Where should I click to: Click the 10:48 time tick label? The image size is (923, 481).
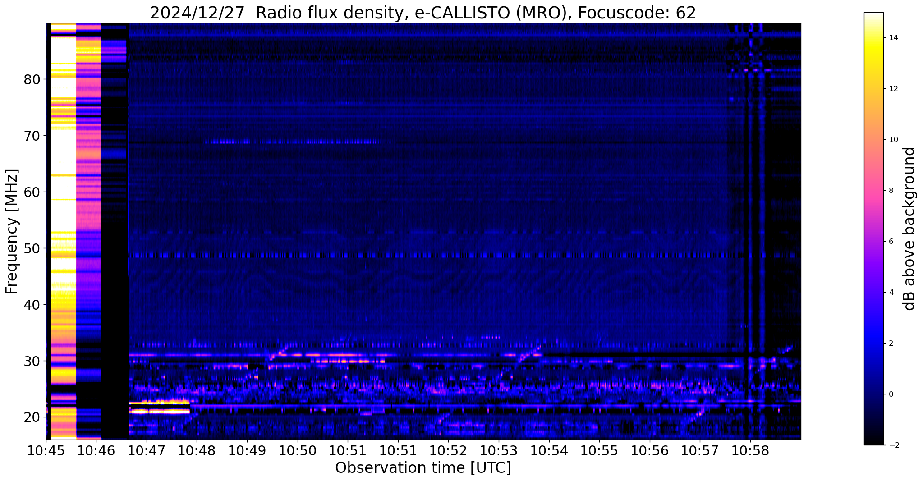click(x=197, y=451)
